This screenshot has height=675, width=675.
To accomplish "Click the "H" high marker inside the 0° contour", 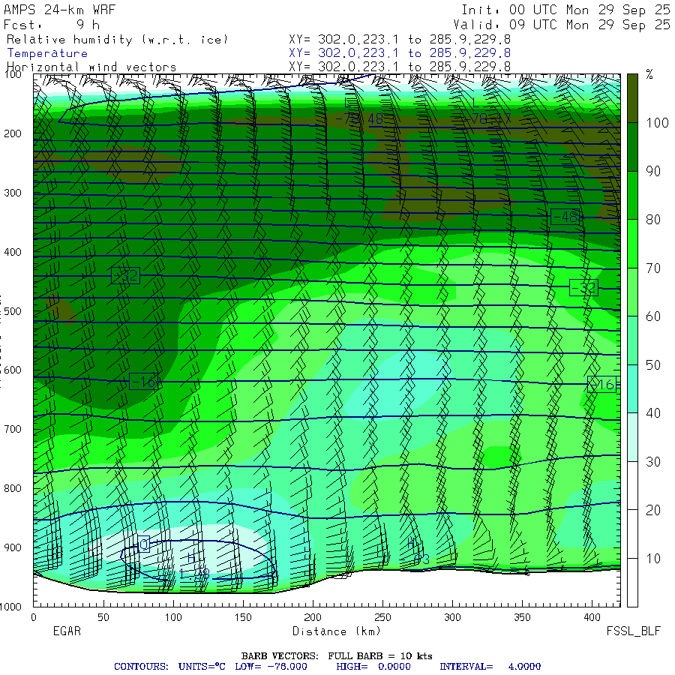I will point(191,559).
